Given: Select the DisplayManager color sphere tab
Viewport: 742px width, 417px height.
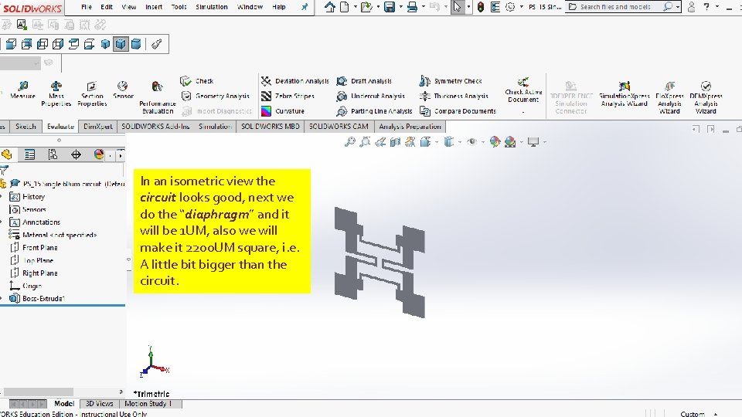Looking at the screenshot, I should pyautogui.click(x=98, y=154).
